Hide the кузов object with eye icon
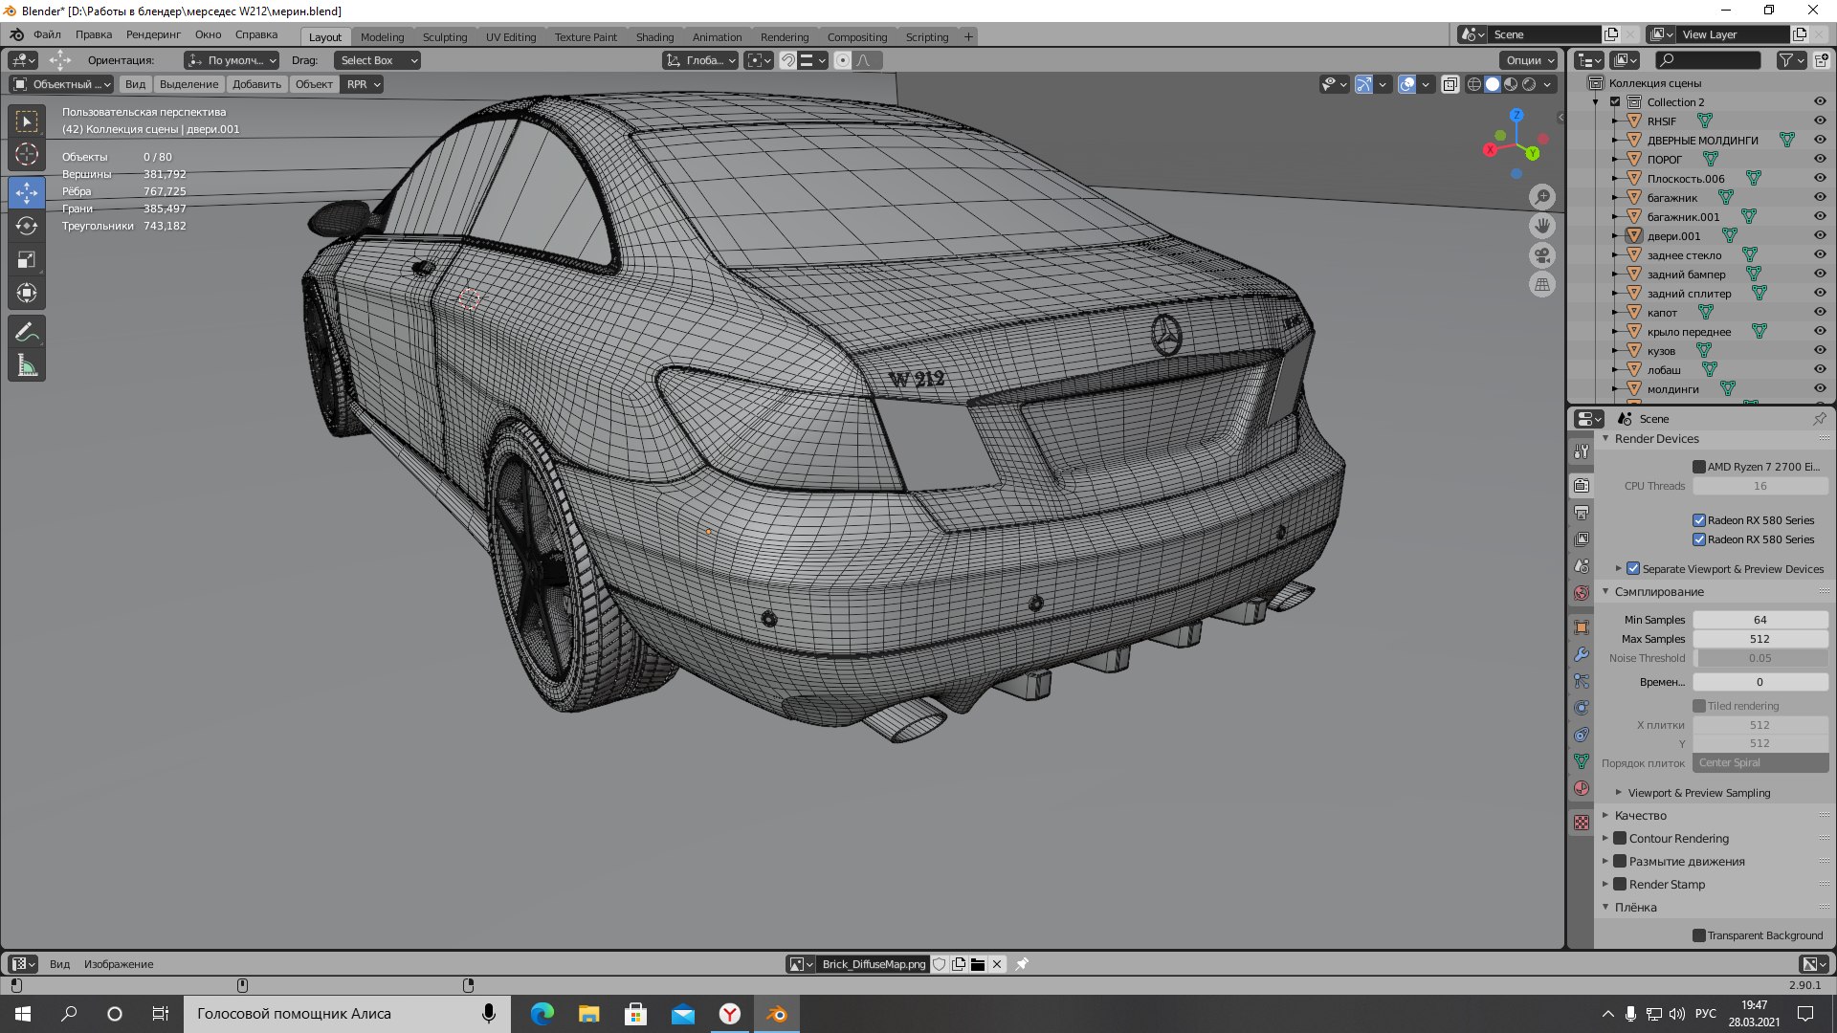The image size is (1837, 1033). click(1820, 351)
